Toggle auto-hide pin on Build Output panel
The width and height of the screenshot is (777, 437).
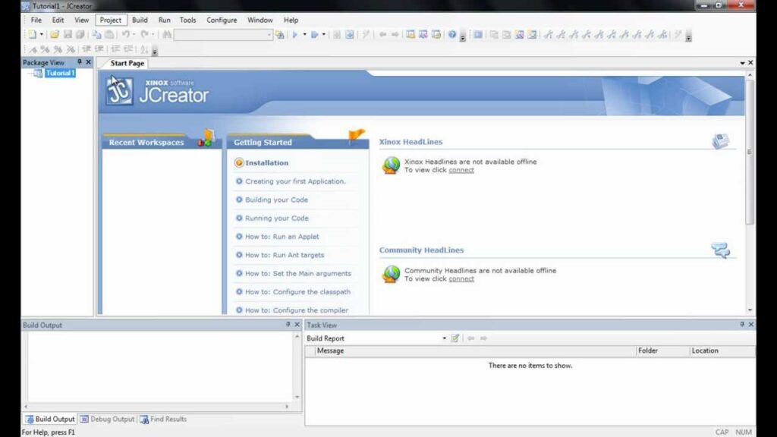(x=288, y=325)
